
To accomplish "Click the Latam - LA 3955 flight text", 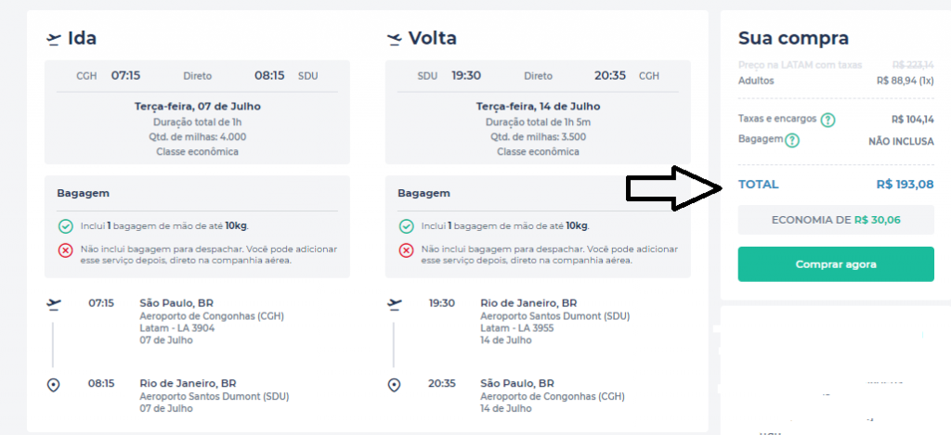I will [516, 328].
